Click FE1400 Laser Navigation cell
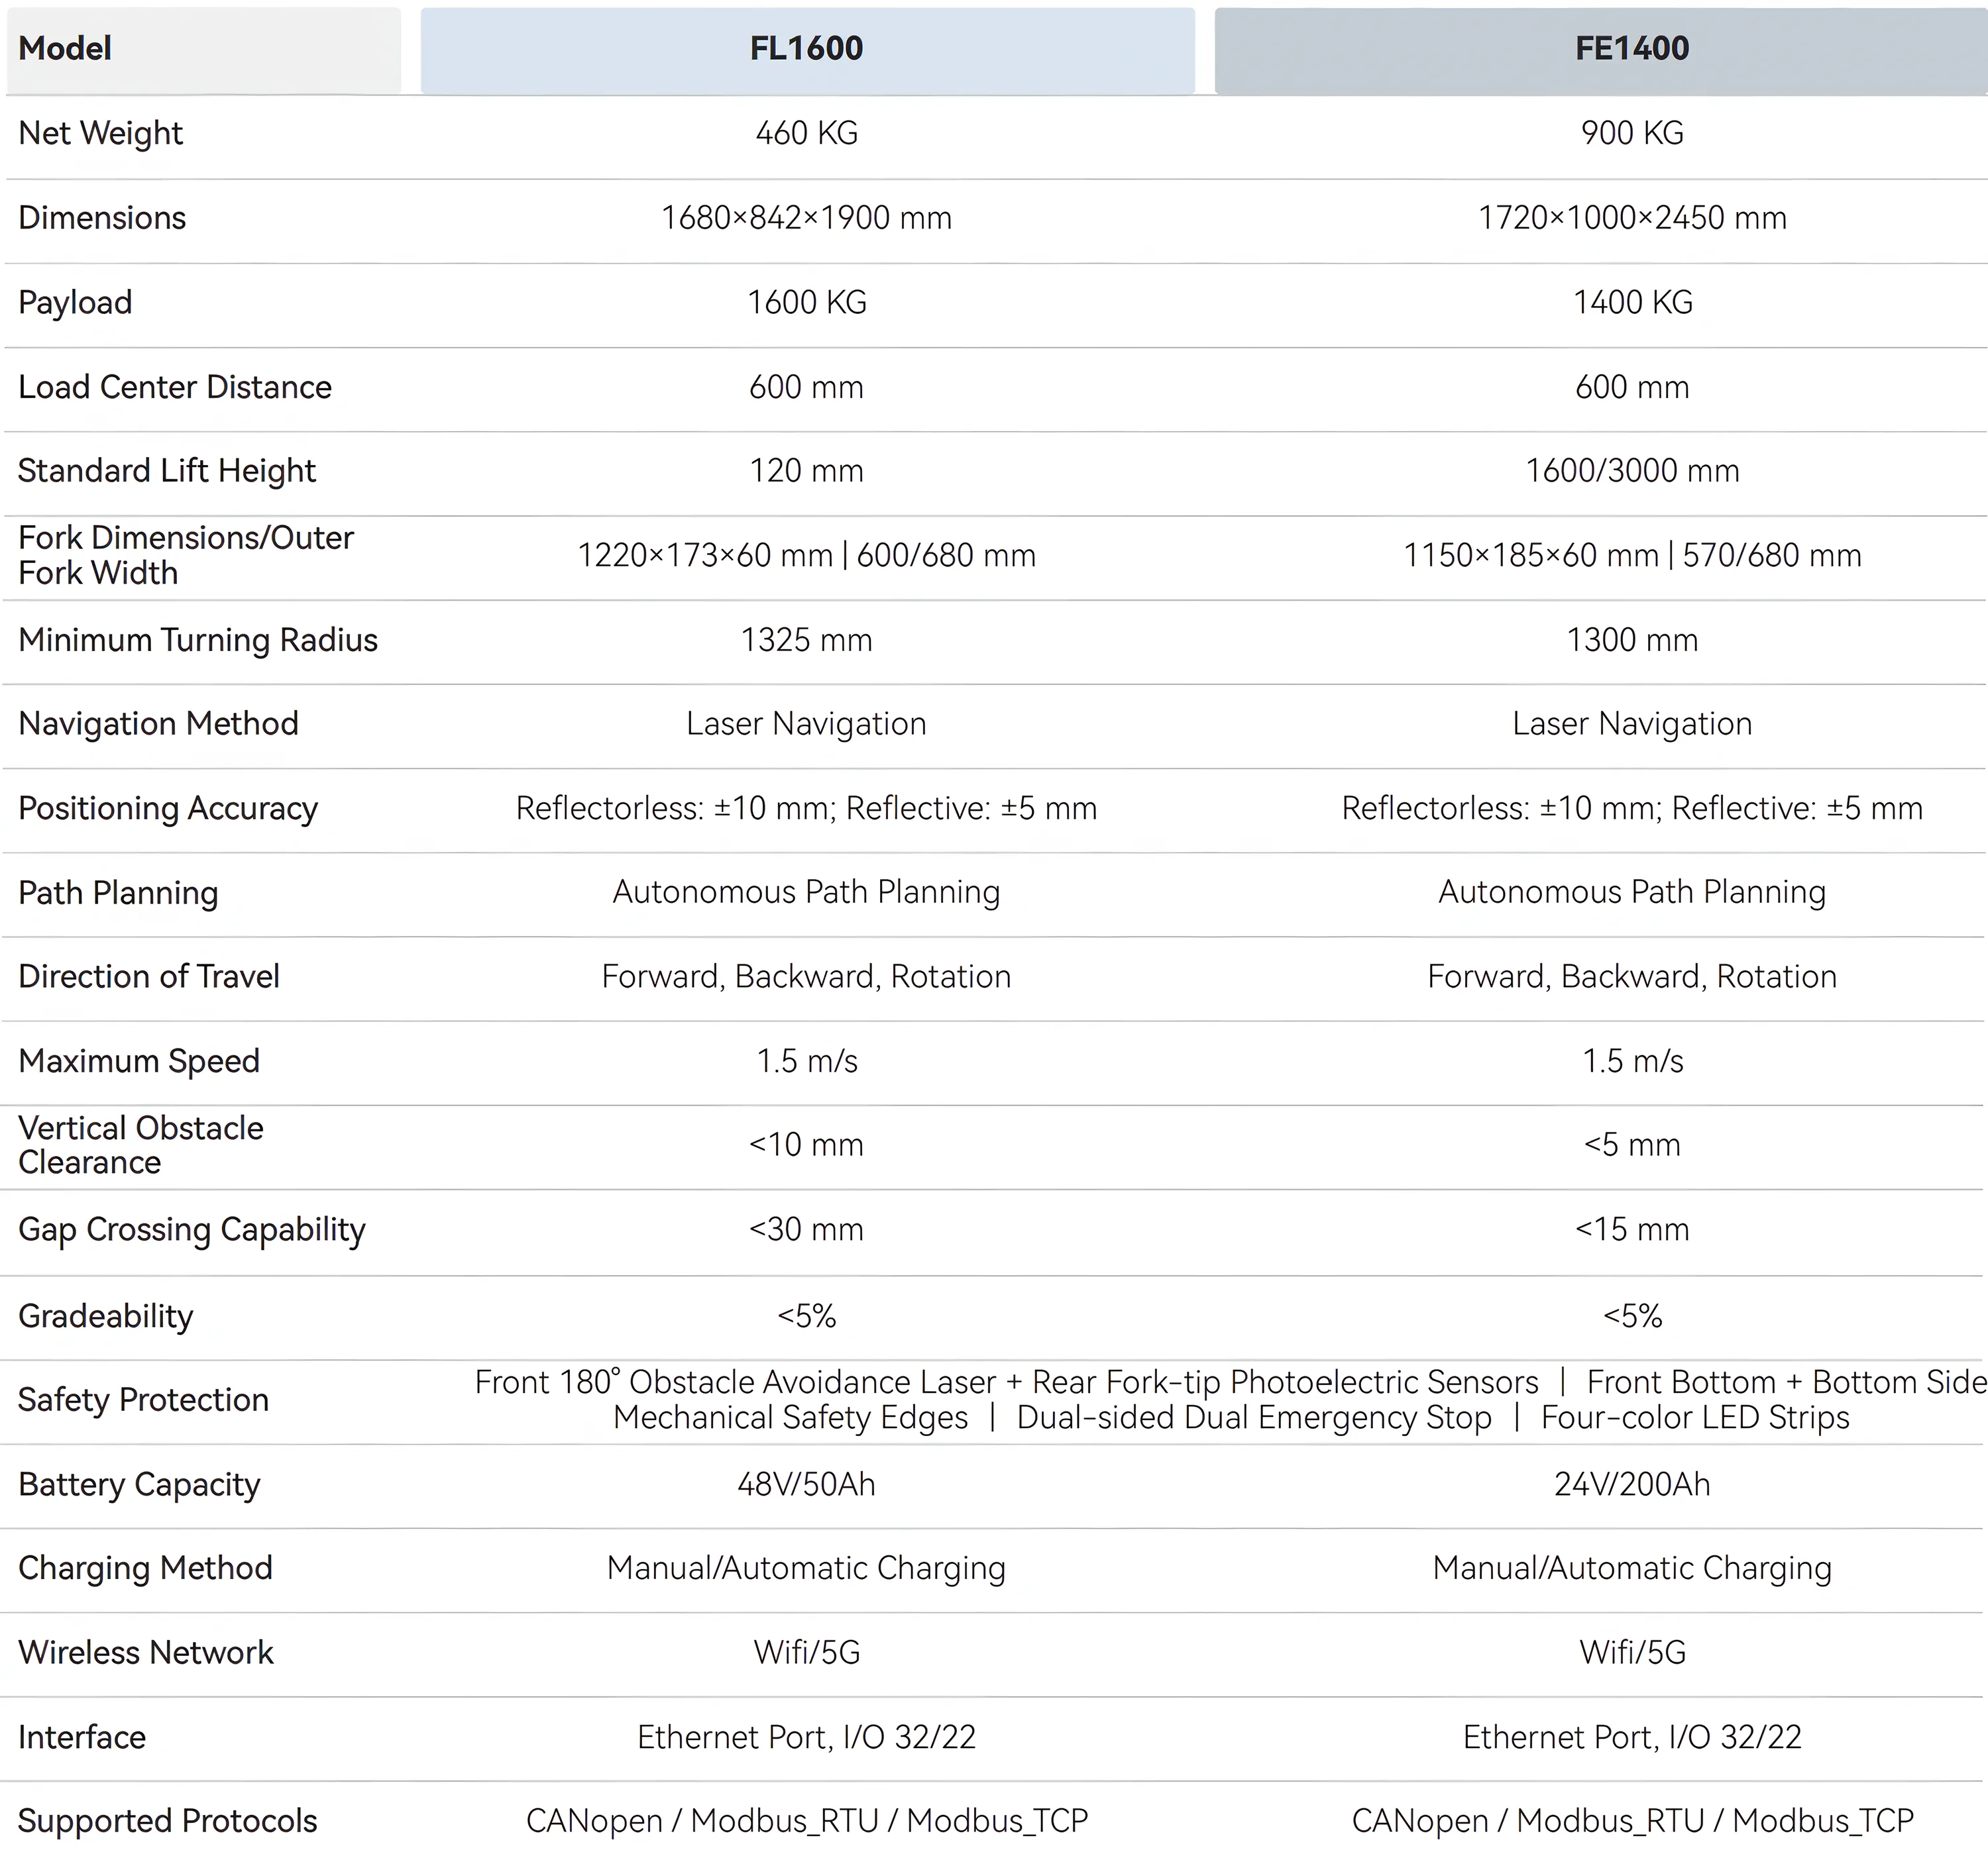This screenshot has height=1856, width=1988. pyautogui.click(x=1633, y=723)
